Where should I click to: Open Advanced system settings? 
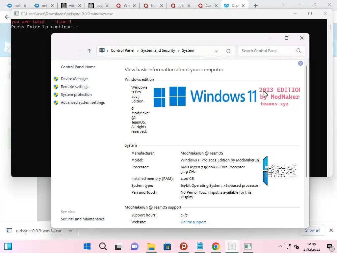click(83, 103)
